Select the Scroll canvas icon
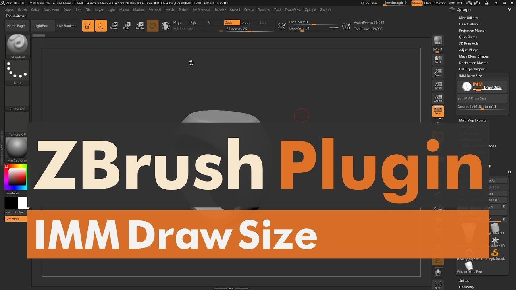The height and width of the screenshot is (290, 516). point(438,60)
